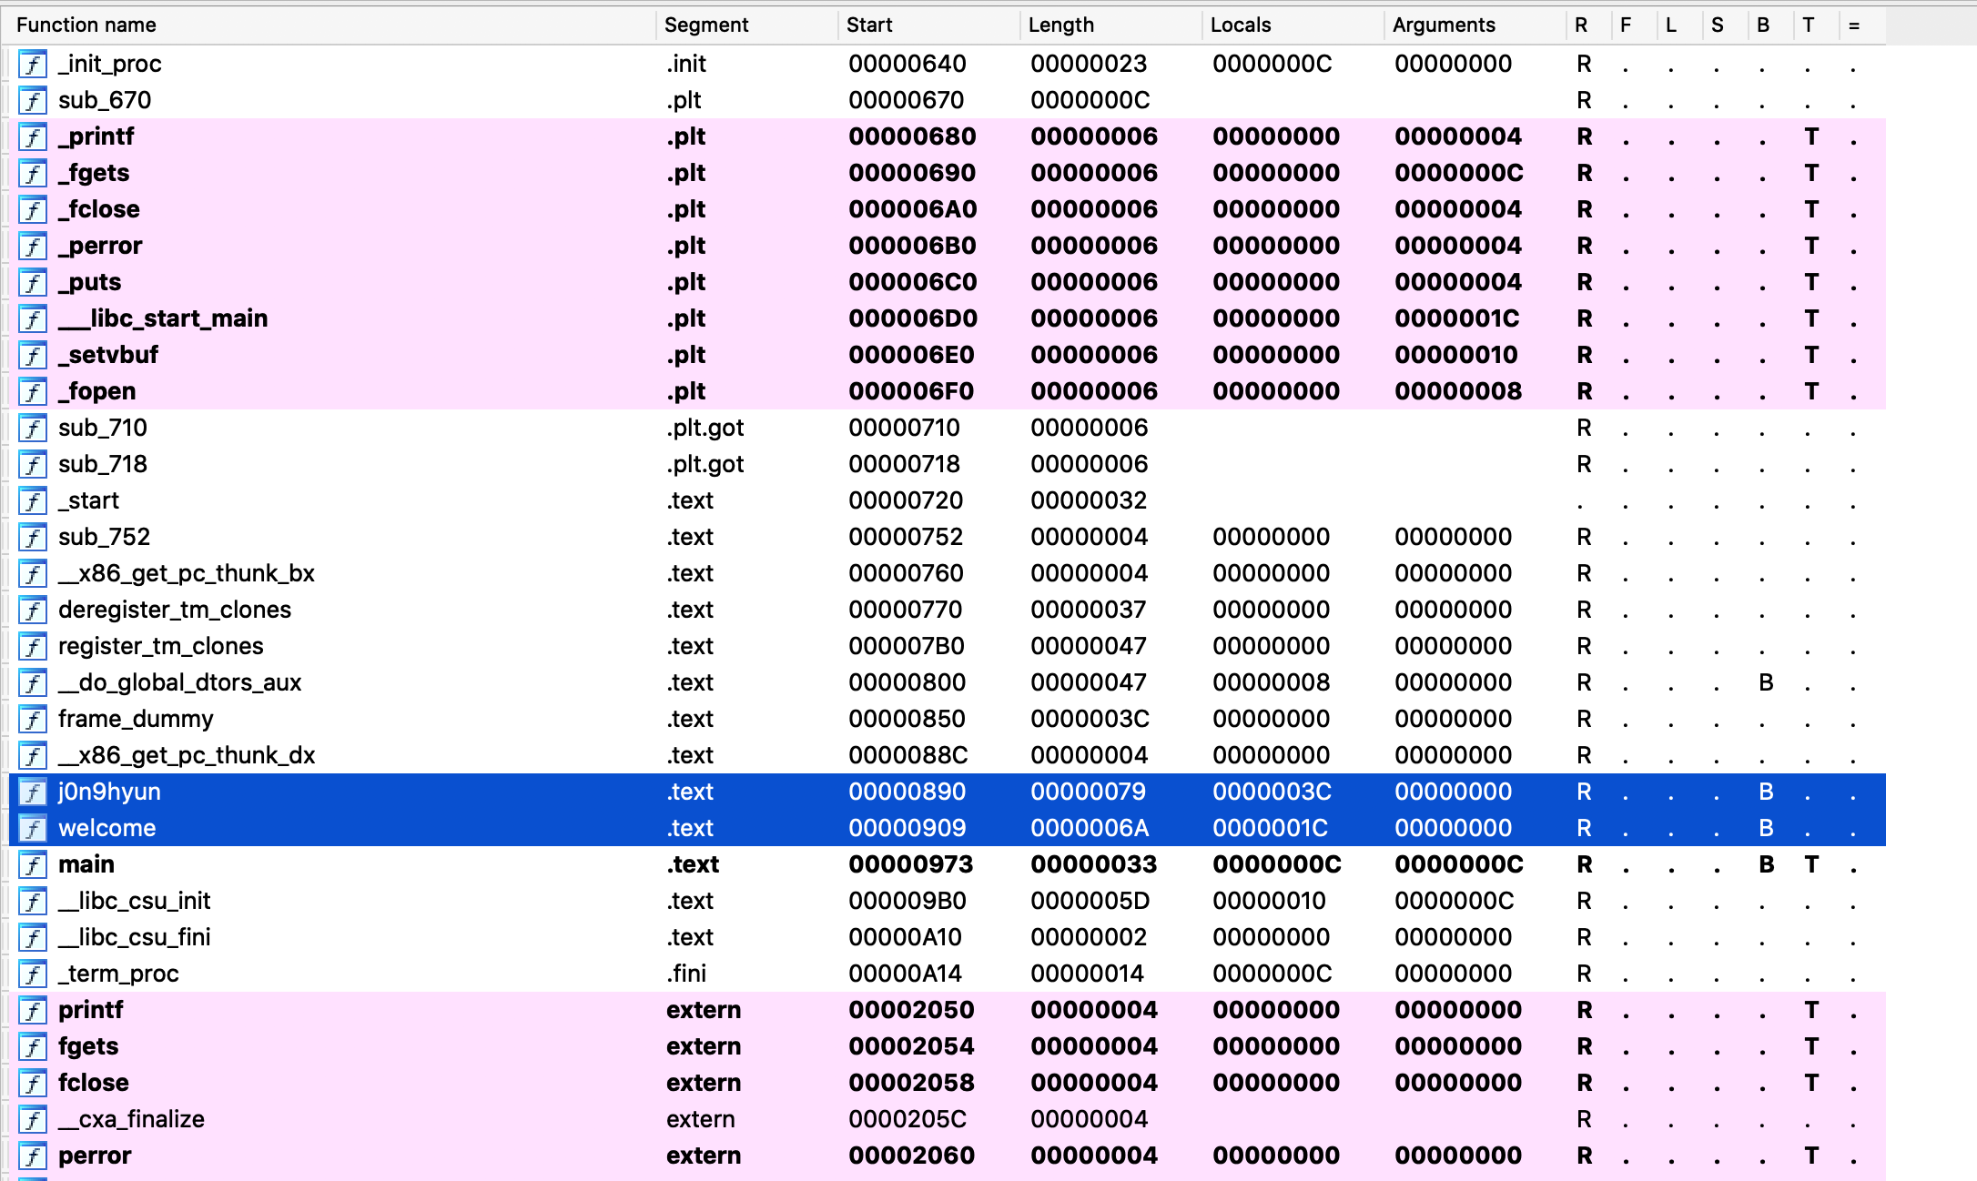Viewport: 1977px width, 1181px height.
Task: Click the function icon beside main
Action: [x=33, y=865]
